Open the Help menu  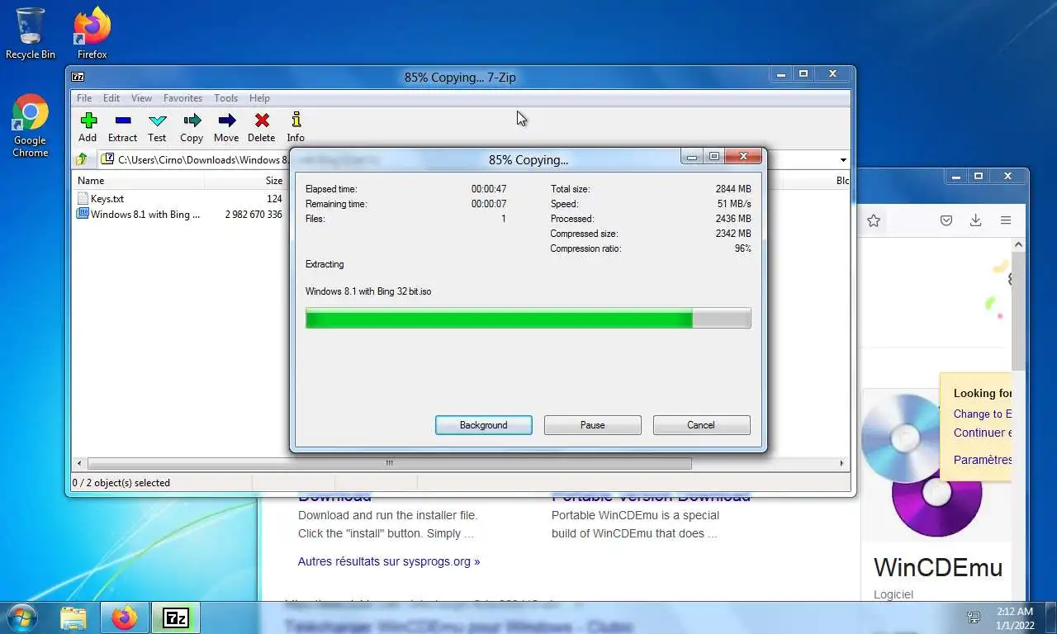coord(259,97)
